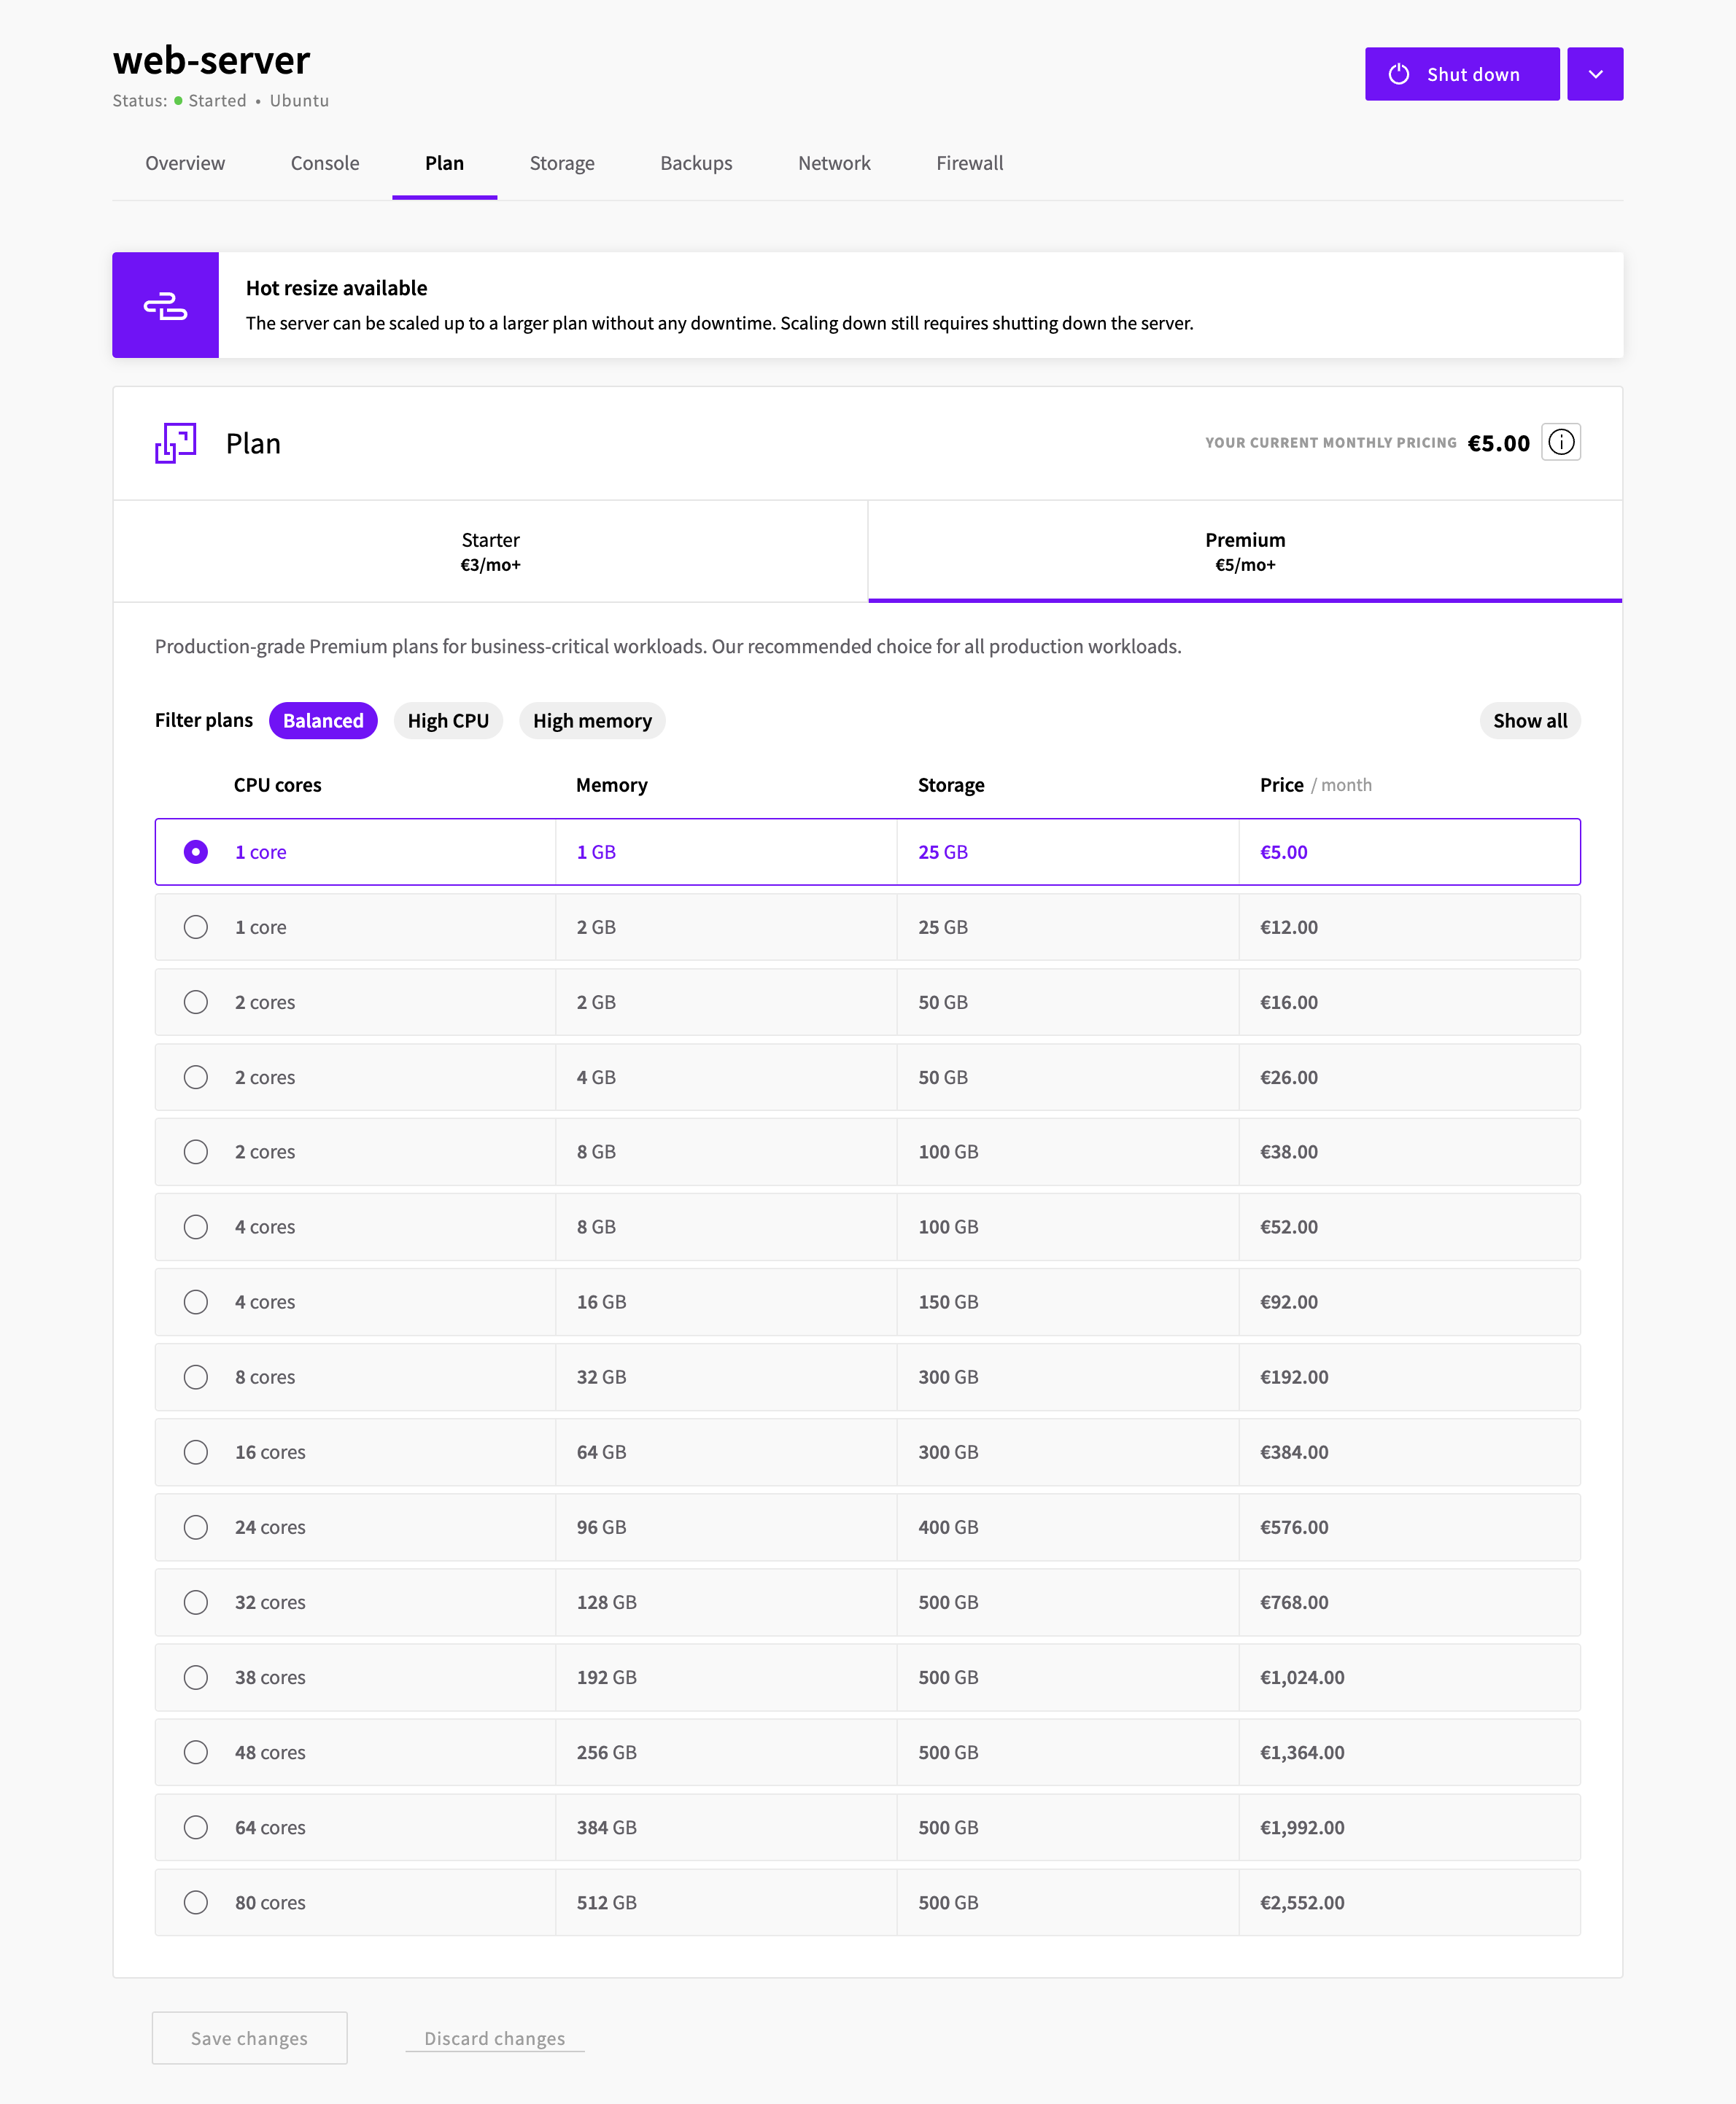Select the 64 cores plan radio button
The image size is (1736, 2104).
[196, 1827]
